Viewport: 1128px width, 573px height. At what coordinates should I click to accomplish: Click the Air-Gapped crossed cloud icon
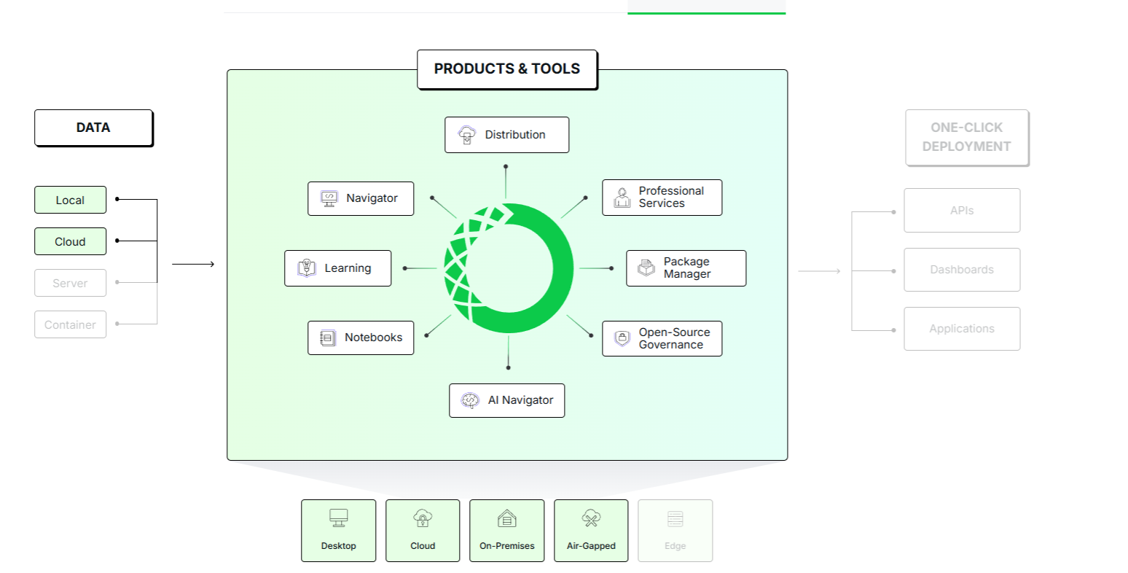point(591,518)
